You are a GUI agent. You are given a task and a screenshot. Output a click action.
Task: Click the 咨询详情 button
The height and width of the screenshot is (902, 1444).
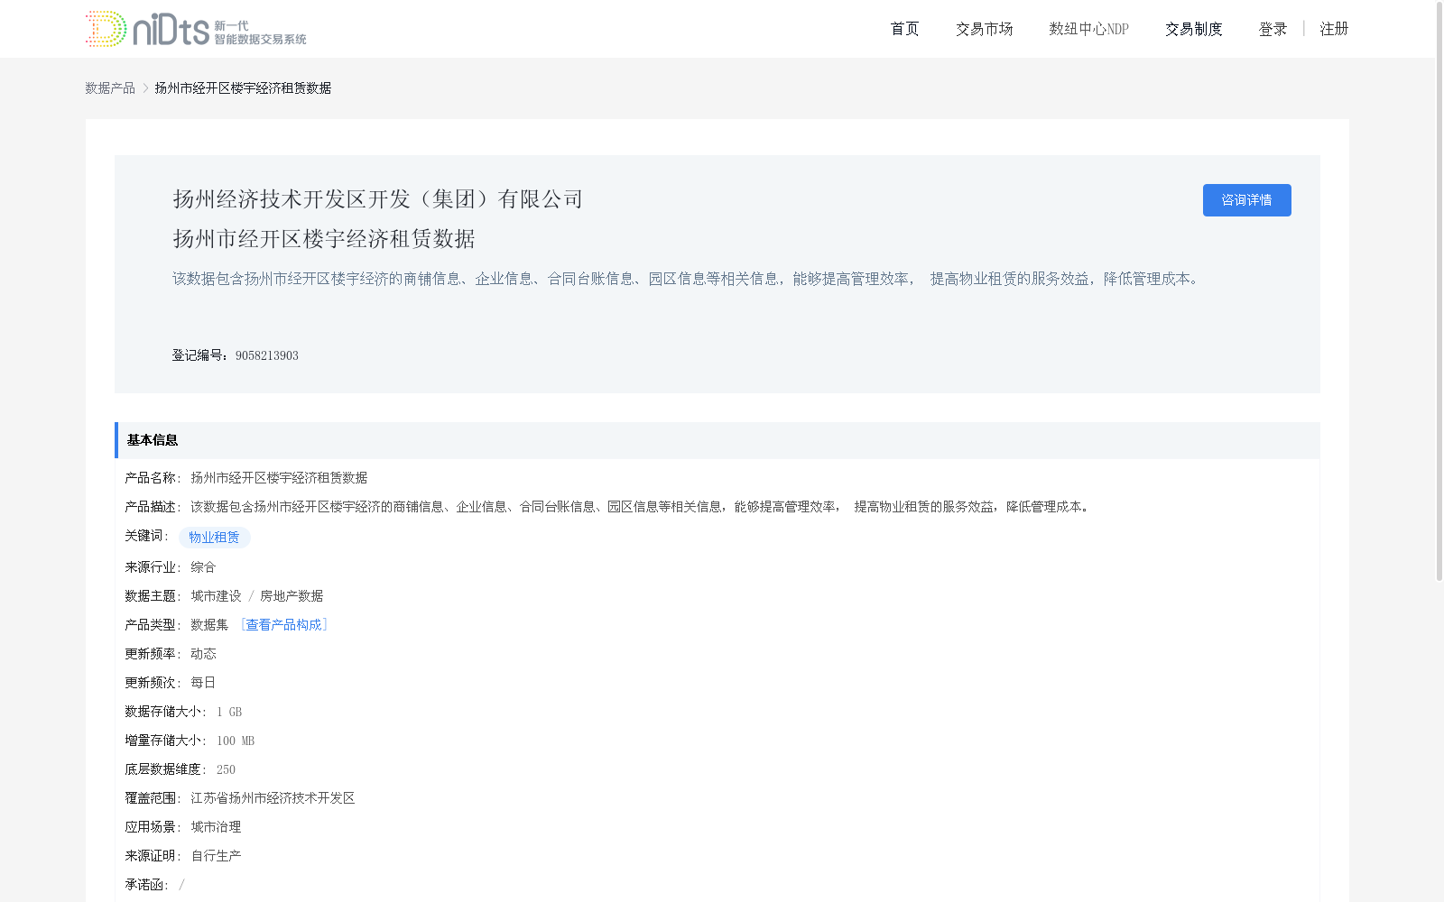coord(1246,200)
